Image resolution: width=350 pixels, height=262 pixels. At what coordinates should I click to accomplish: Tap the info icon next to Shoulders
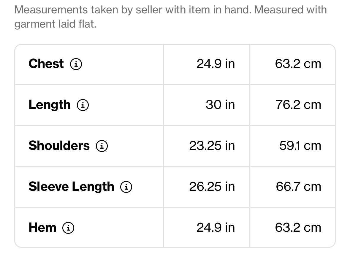[x=102, y=146]
